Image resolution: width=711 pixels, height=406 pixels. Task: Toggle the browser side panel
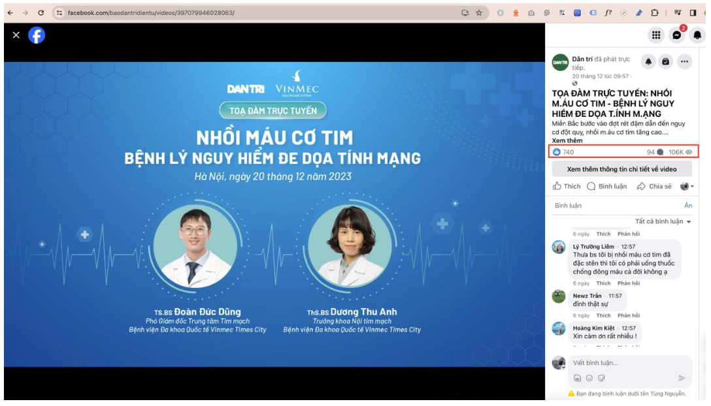click(x=693, y=12)
